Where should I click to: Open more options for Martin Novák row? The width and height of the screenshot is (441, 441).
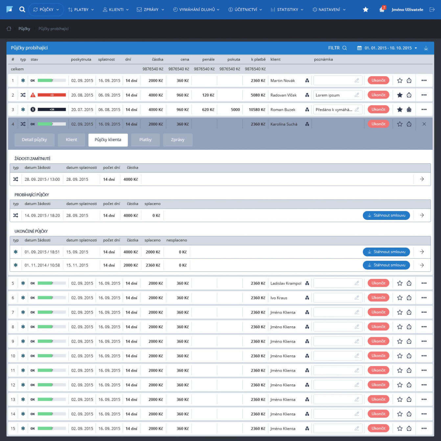point(424,81)
